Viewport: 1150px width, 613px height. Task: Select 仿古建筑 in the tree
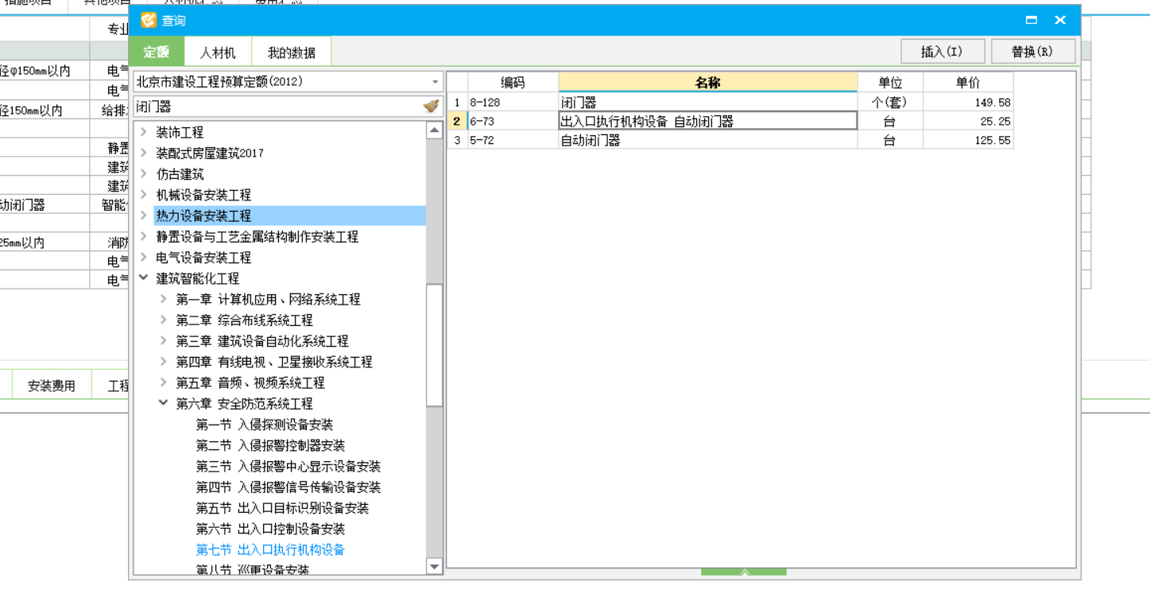pos(180,174)
